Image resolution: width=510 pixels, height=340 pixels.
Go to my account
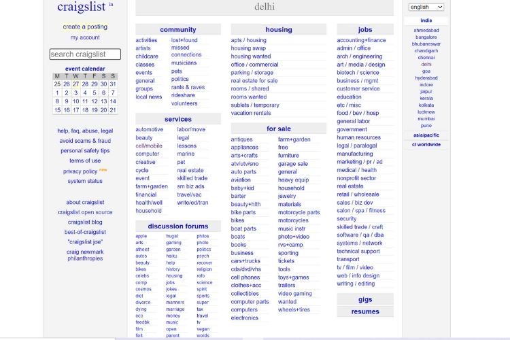85,37
